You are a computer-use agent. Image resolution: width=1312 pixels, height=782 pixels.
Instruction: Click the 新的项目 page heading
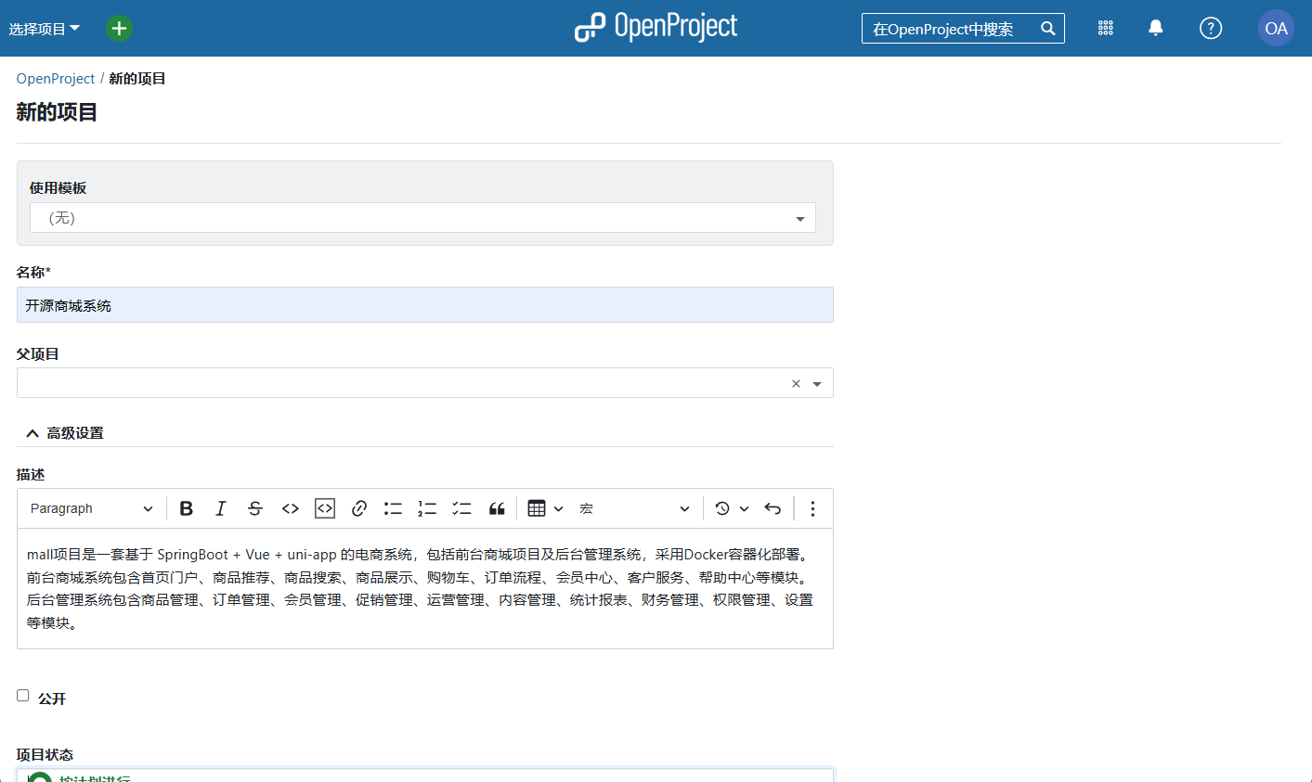[57, 112]
